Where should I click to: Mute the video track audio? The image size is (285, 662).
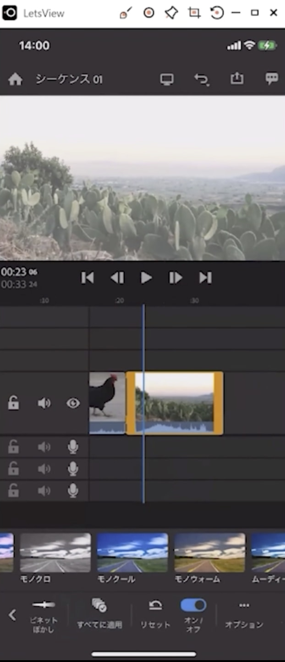click(44, 403)
